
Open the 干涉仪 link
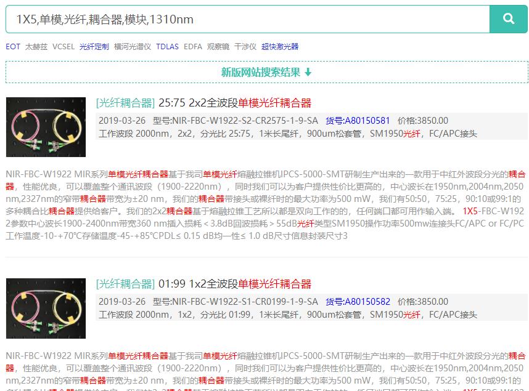click(245, 46)
